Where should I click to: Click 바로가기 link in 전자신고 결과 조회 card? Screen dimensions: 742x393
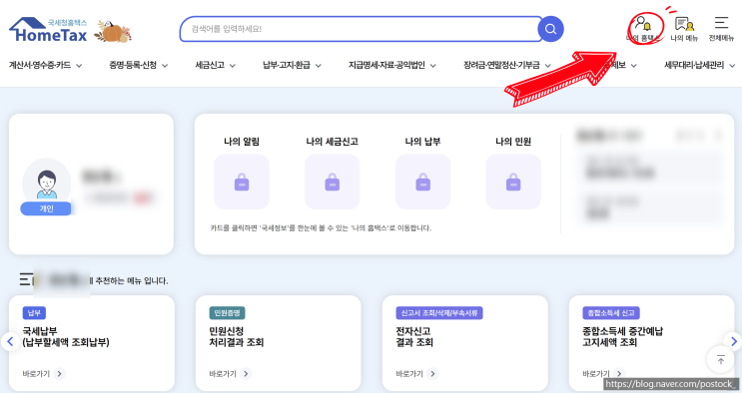409,374
